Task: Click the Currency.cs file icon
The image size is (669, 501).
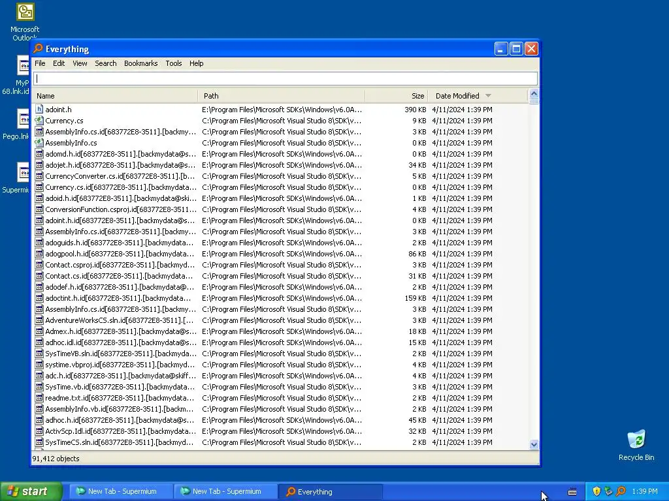Action: [39, 121]
